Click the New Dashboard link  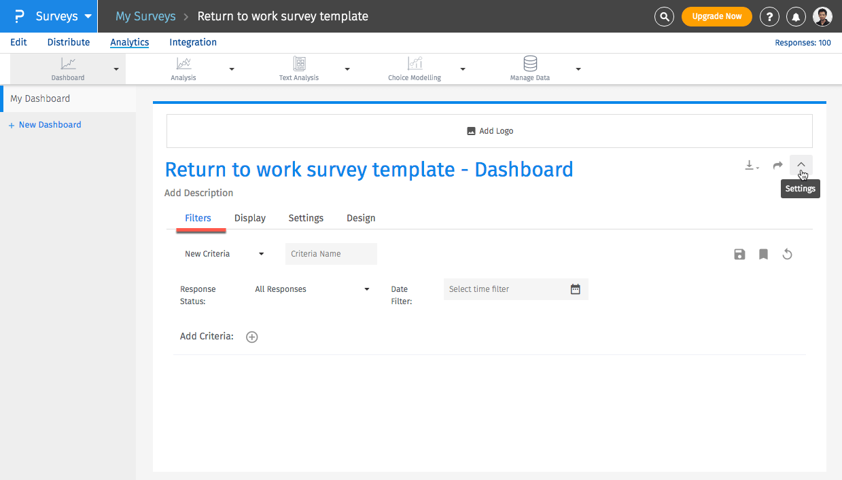(x=50, y=125)
